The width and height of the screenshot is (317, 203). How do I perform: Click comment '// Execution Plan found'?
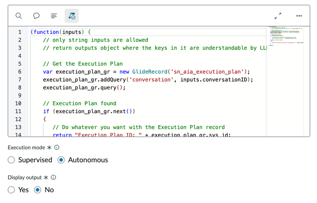[x=80, y=103]
